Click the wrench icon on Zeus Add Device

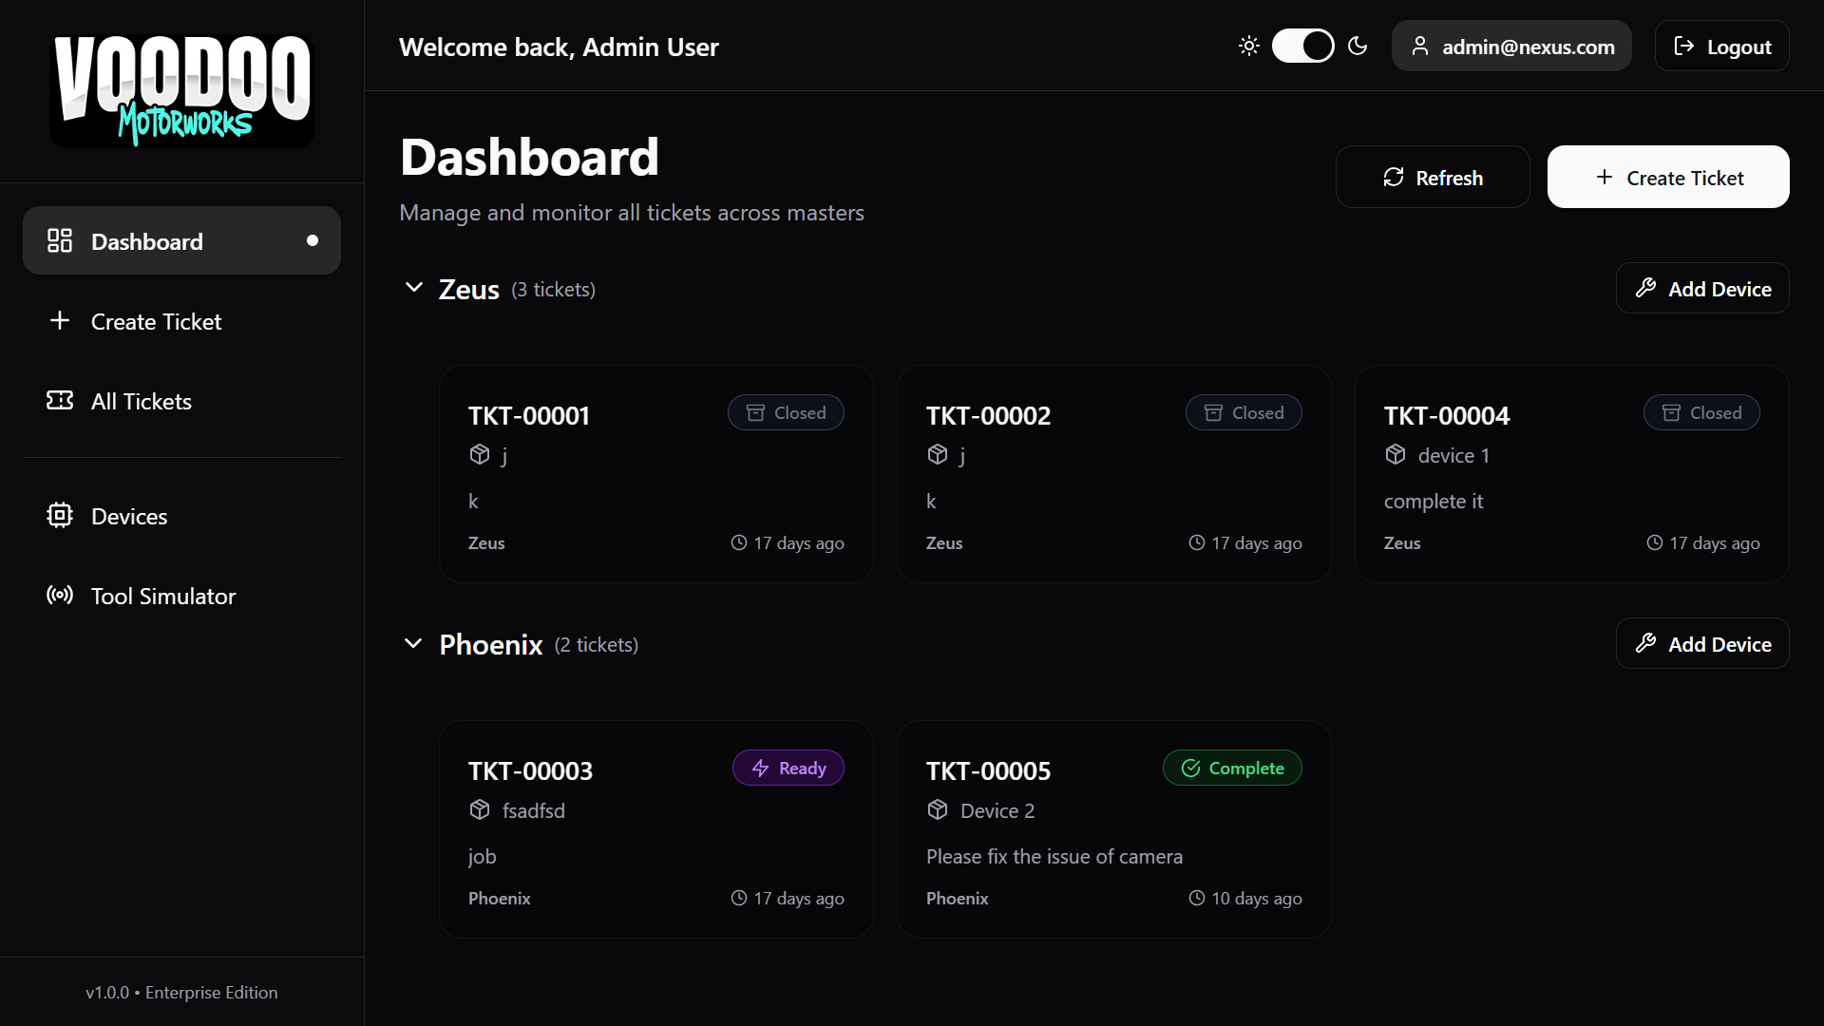pyautogui.click(x=1647, y=288)
